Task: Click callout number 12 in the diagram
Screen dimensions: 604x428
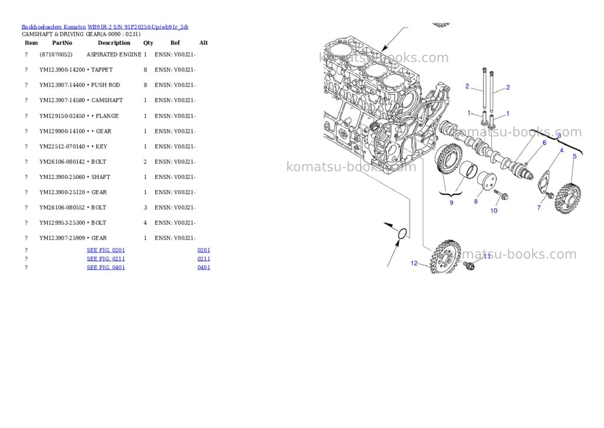Action: [x=414, y=263]
